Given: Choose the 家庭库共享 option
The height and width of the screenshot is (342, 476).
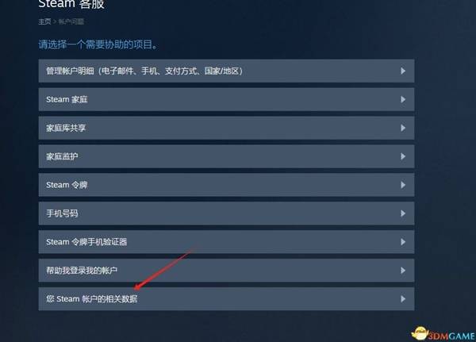Looking at the screenshot, I should [x=226, y=128].
